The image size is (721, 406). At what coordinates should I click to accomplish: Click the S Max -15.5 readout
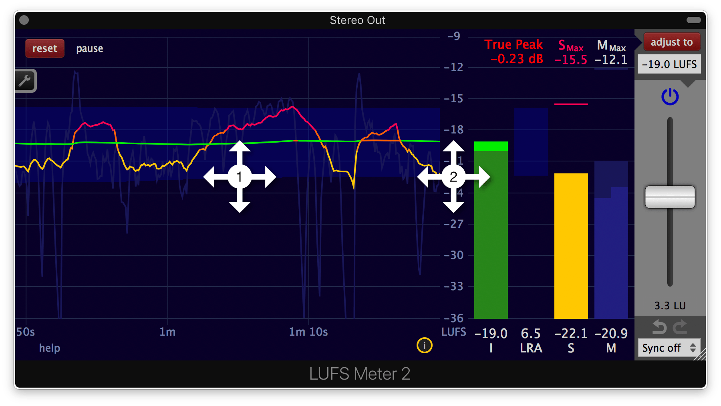[571, 52]
